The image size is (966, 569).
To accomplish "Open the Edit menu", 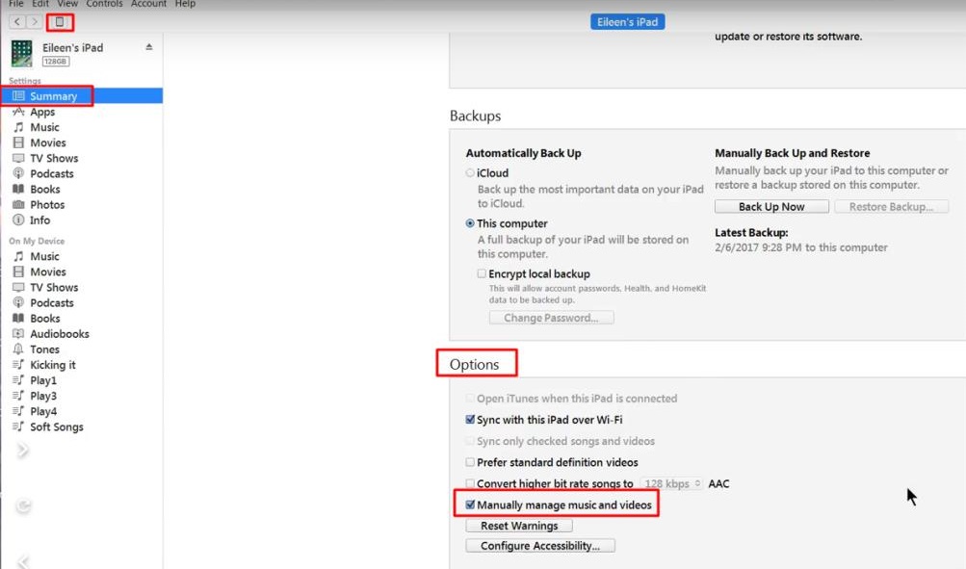I will pos(40,4).
